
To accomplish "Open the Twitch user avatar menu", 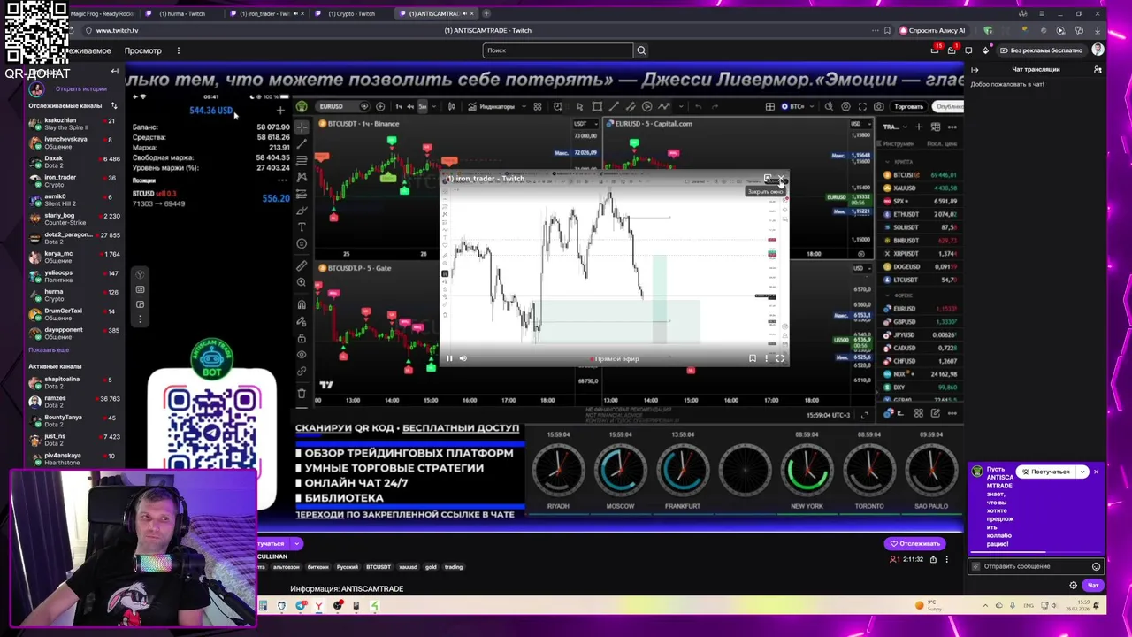I will 1098,50.
